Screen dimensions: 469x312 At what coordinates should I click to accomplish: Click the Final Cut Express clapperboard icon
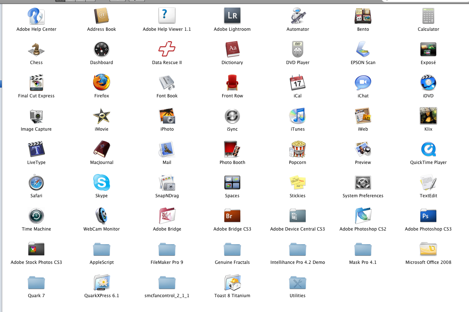point(36,83)
